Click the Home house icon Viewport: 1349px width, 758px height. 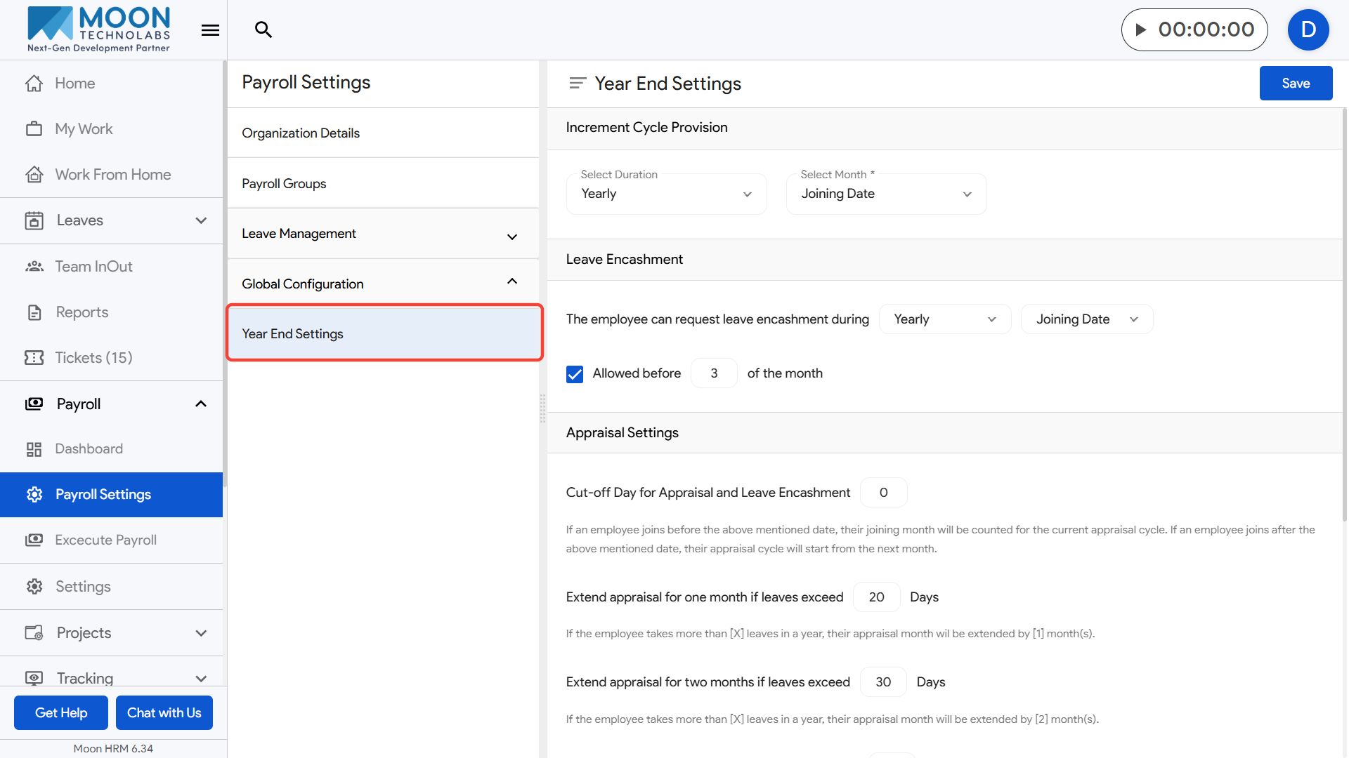[x=34, y=84]
